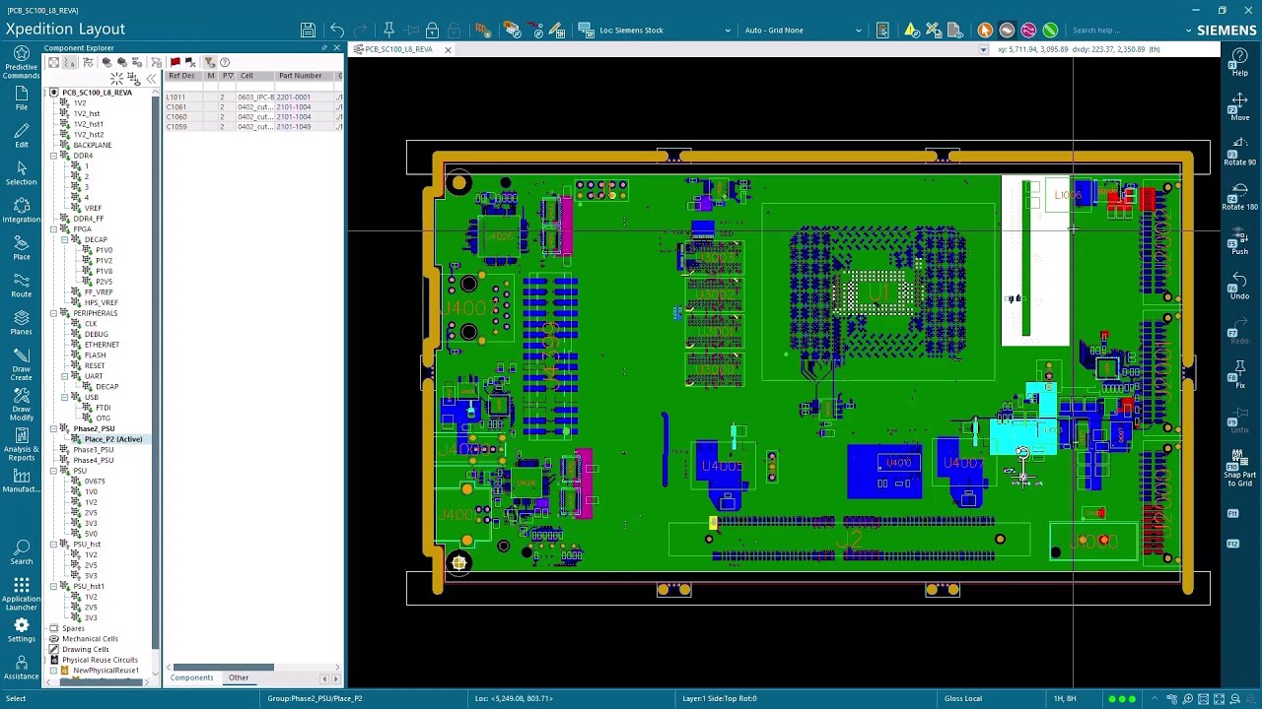
Task: Select the C1059 row in the component table
Action: (x=253, y=127)
